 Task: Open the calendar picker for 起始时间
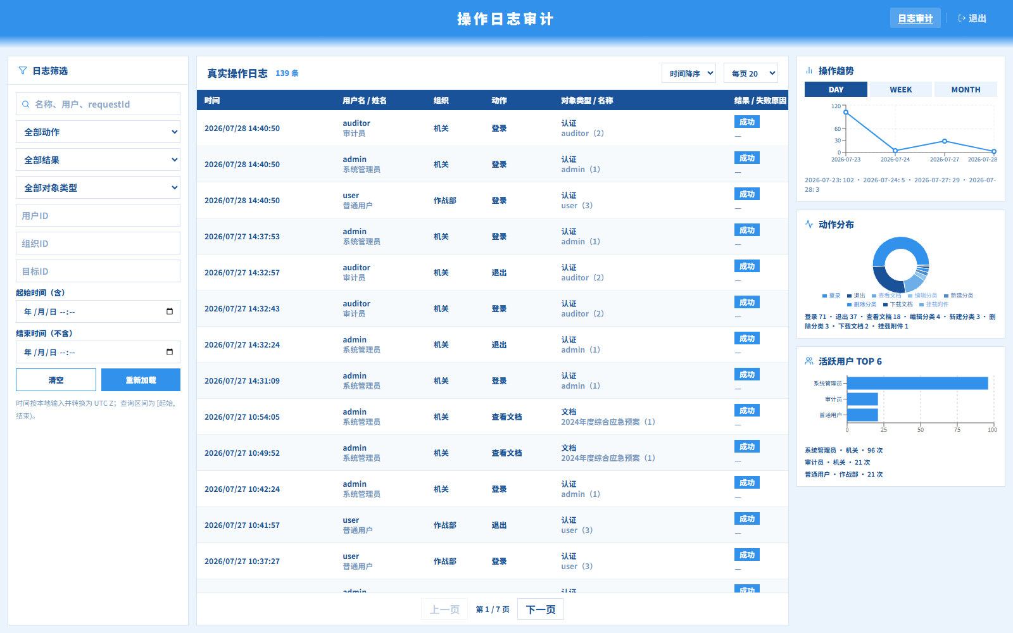pyautogui.click(x=170, y=311)
